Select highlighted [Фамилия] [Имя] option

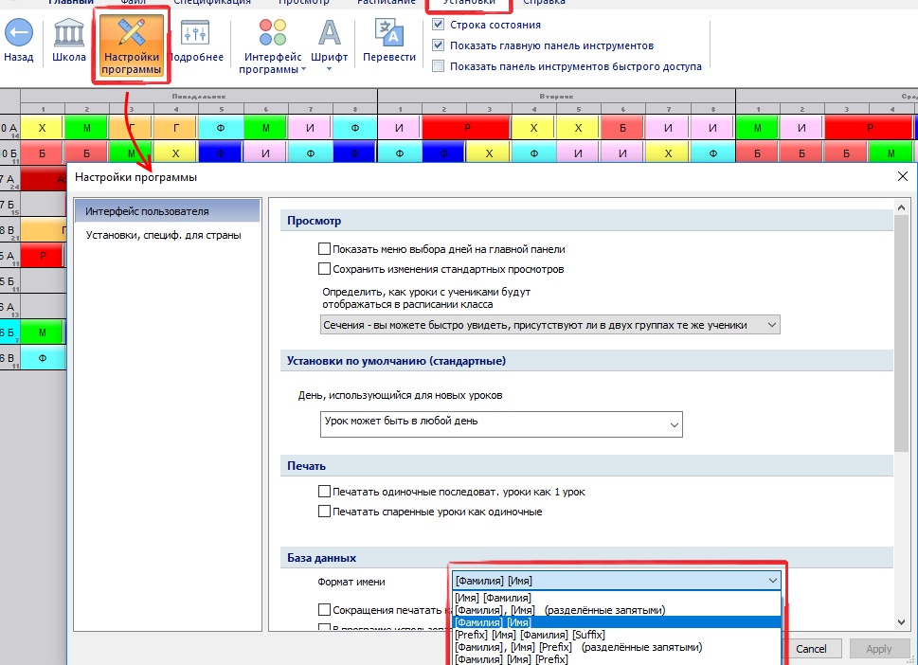pyautogui.click(x=617, y=622)
